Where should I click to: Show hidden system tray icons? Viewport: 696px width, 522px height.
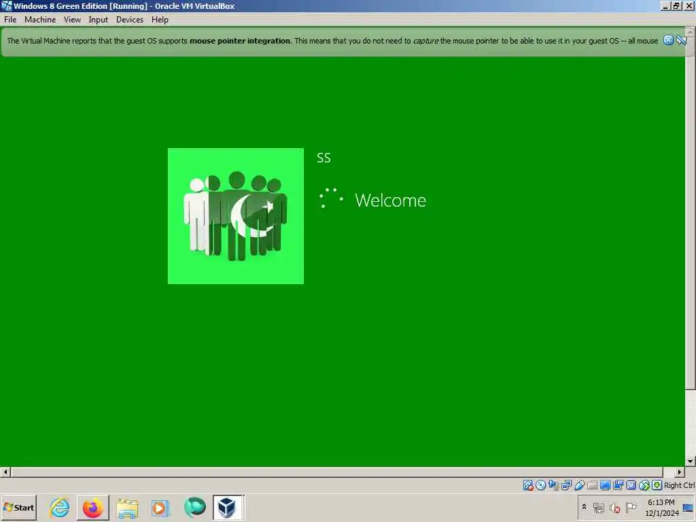click(584, 506)
